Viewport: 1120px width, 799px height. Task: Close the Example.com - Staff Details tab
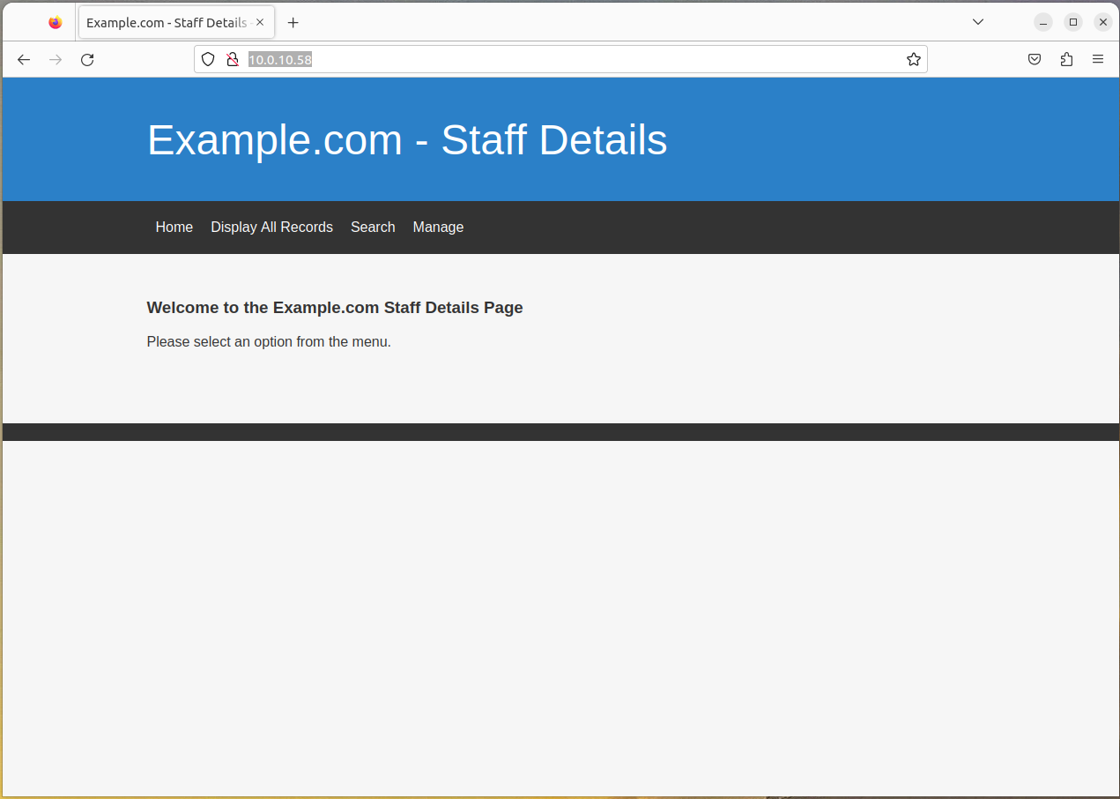(x=260, y=23)
